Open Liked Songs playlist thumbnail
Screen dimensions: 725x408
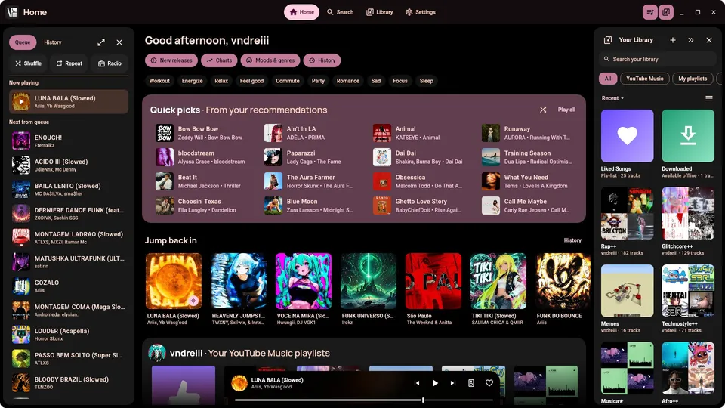pyautogui.click(x=628, y=135)
